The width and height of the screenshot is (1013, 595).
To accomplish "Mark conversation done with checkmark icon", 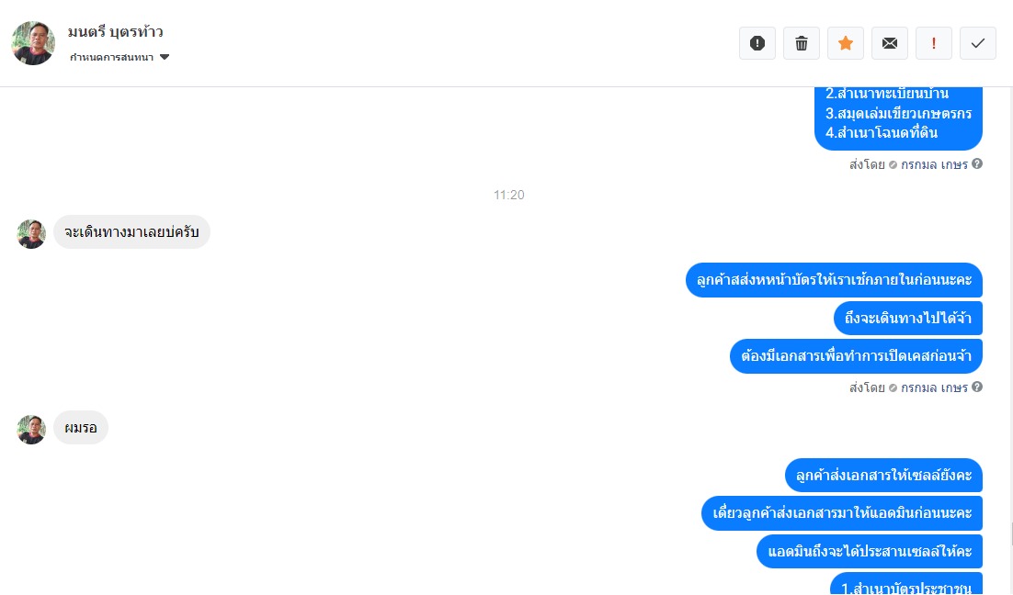I will click(x=977, y=43).
